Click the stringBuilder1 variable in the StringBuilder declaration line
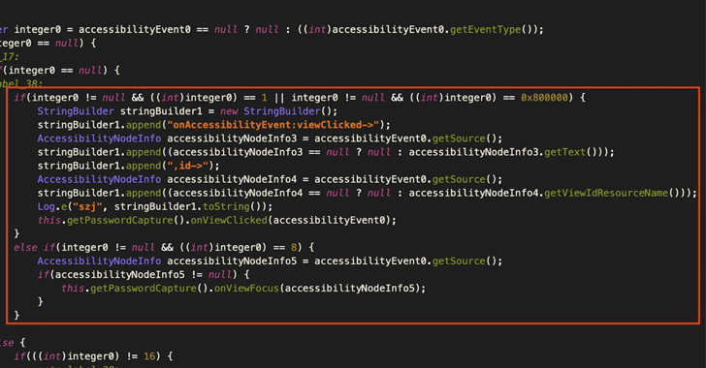Screen dimensions: 706x368 (161, 111)
